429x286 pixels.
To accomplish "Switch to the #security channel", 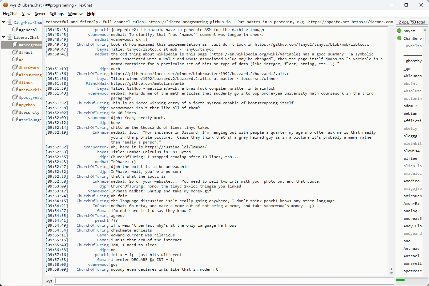I will tap(29, 113).
